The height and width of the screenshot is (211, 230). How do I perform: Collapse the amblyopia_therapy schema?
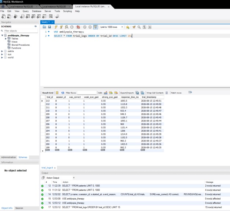(x=2, y=35)
